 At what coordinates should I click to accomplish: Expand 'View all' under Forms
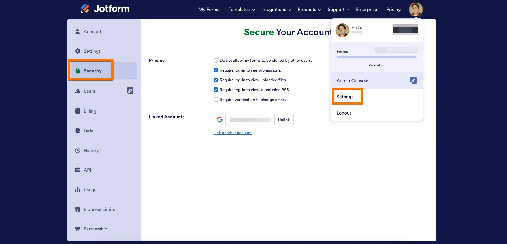click(x=376, y=65)
